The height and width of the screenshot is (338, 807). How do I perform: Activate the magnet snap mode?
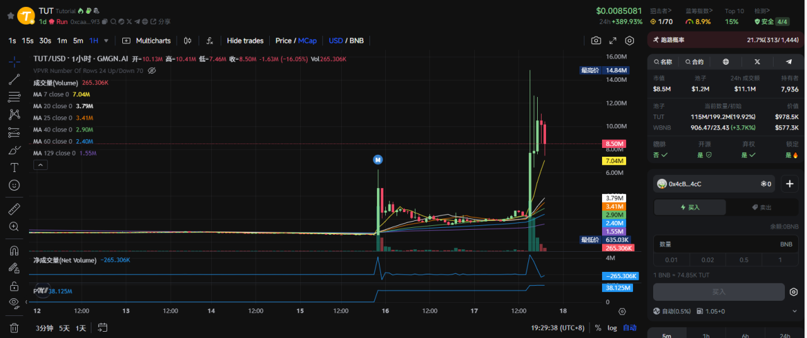(14, 250)
